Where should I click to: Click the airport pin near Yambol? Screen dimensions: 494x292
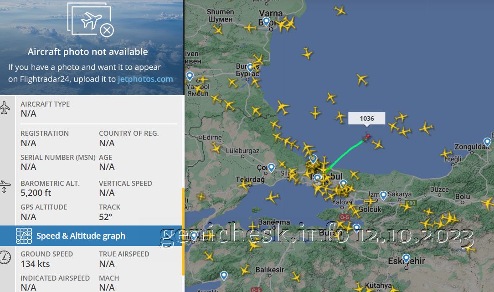[190, 76]
